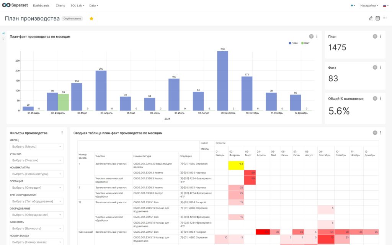Click the Superset logo
Screen dimensions: 392x245
15,5
